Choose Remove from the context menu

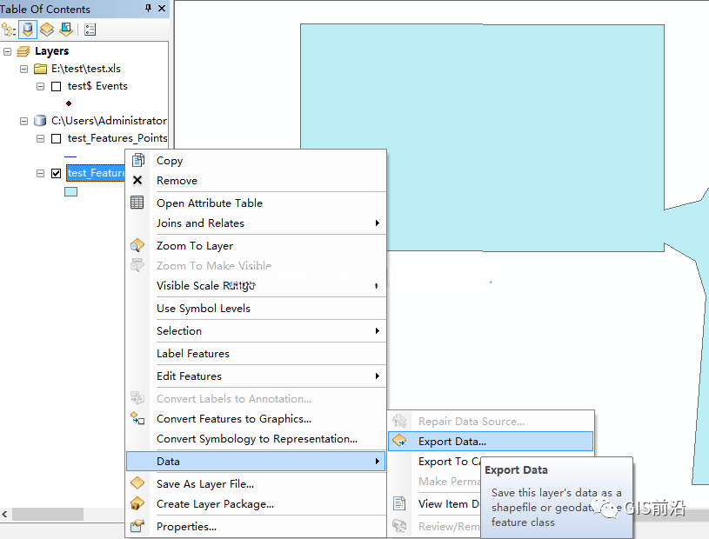coord(256,181)
